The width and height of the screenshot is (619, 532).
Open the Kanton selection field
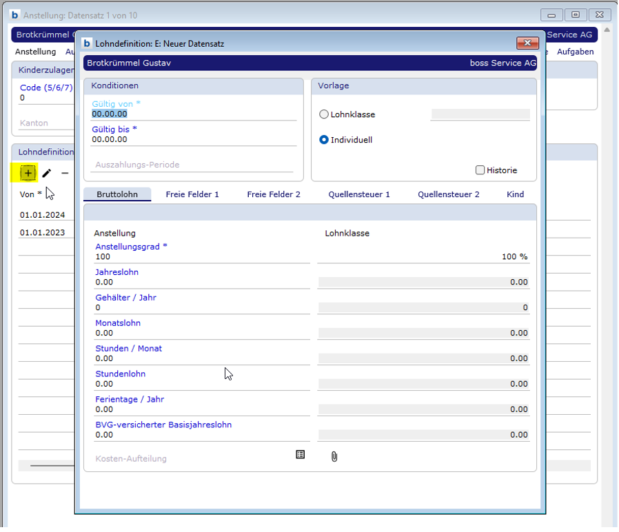(x=45, y=123)
